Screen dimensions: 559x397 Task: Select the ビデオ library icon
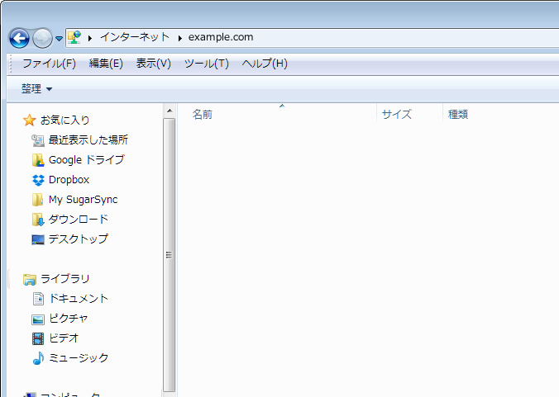(37, 338)
